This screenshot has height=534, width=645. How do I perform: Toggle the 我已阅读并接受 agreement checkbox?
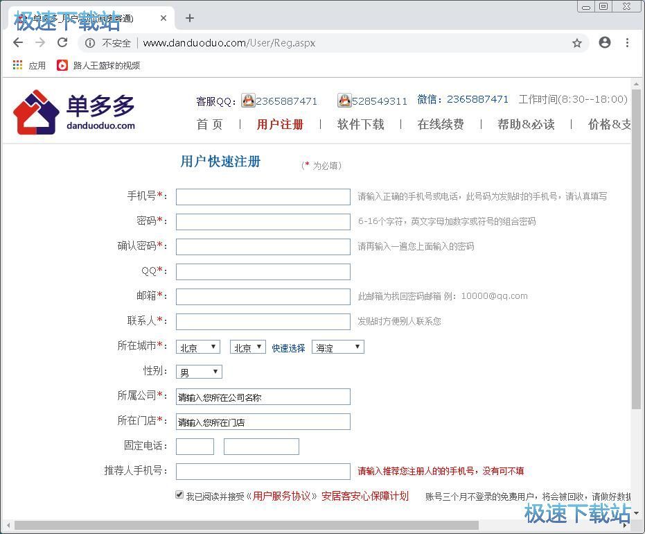click(179, 494)
